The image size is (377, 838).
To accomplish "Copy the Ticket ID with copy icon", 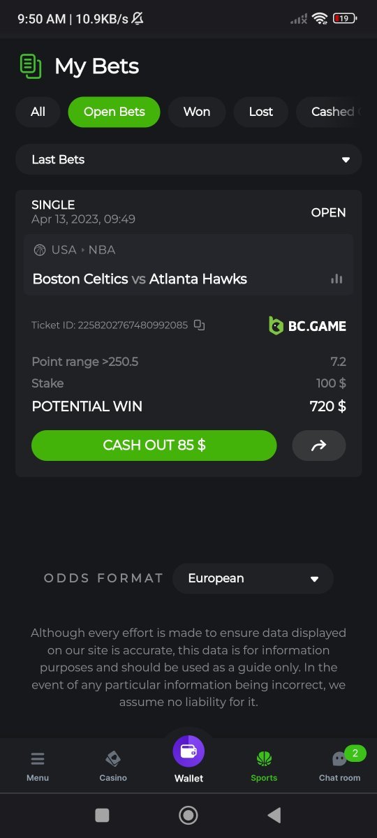I will (199, 325).
